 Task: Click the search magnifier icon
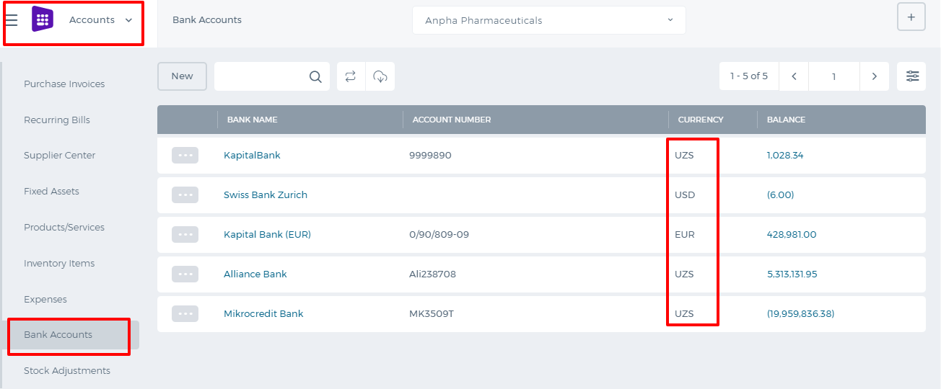(315, 77)
